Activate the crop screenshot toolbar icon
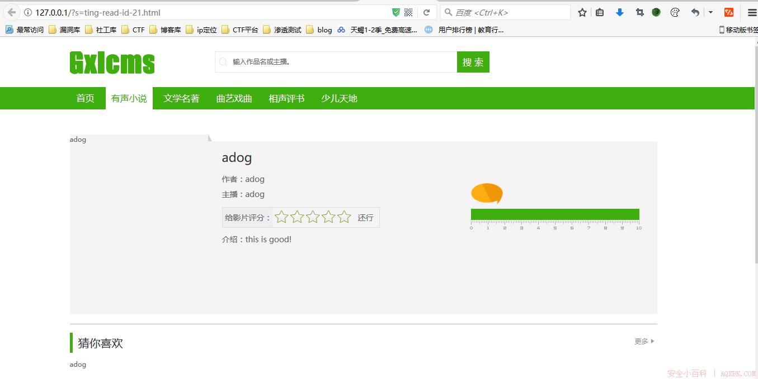 [x=639, y=12]
